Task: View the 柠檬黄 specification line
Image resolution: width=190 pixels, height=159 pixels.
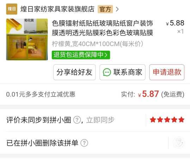Action: point(98,44)
